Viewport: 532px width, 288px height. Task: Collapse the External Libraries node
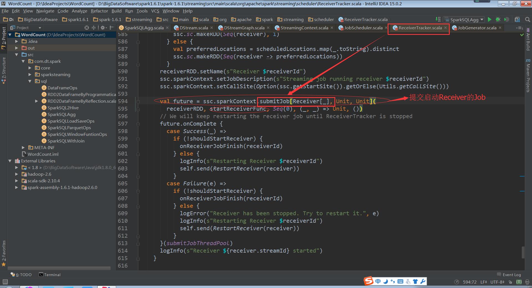[10, 161]
